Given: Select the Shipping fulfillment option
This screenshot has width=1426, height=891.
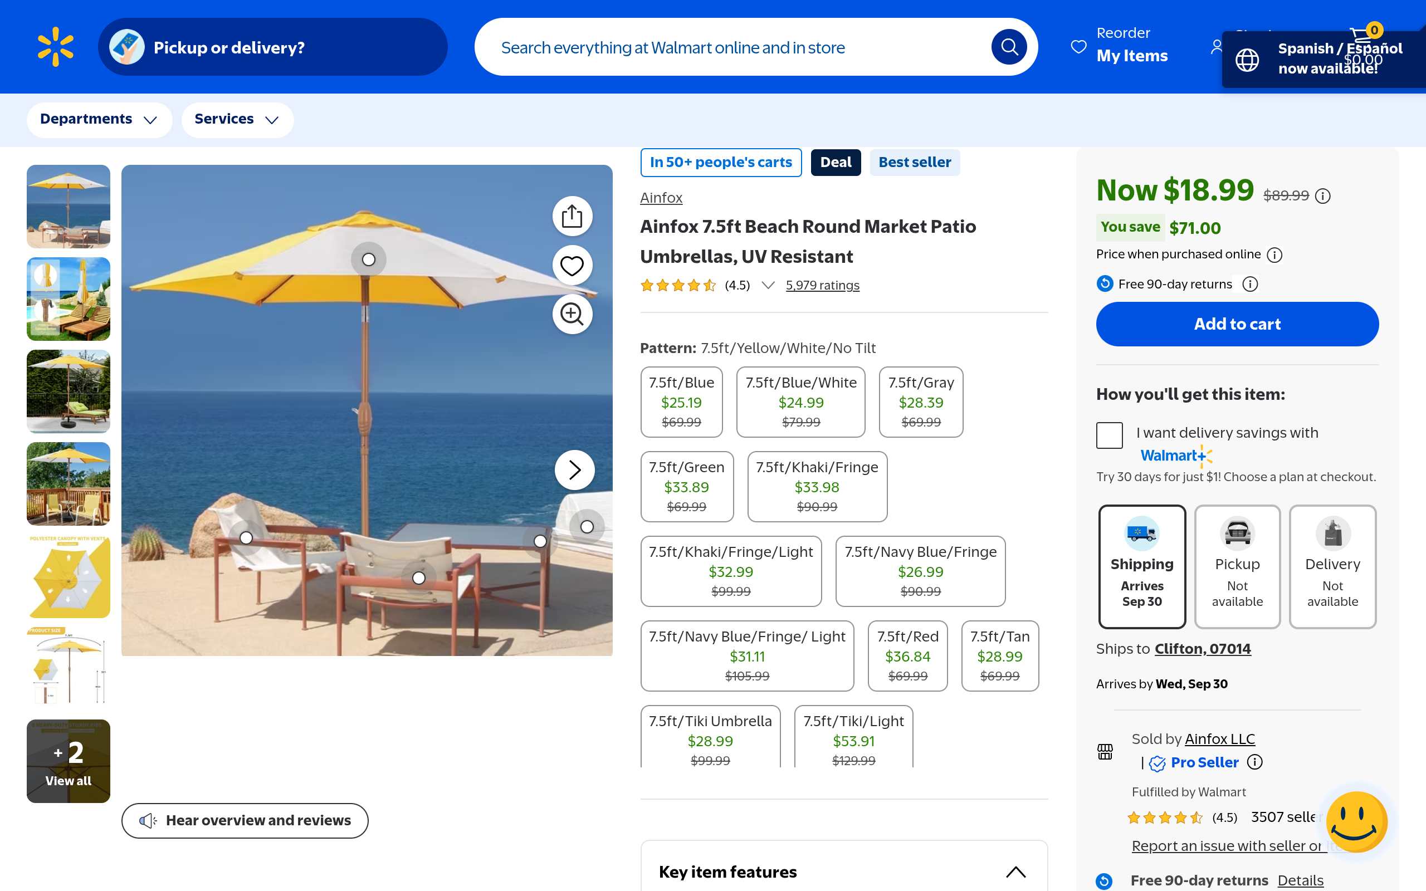Looking at the screenshot, I should click(1142, 567).
